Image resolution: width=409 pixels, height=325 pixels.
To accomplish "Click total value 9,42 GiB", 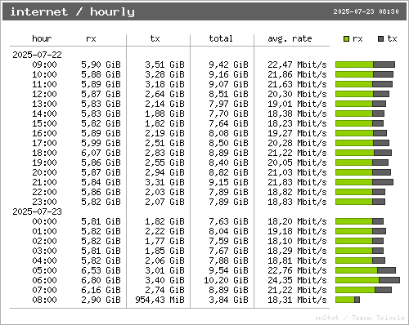I will (x=228, y=65).
